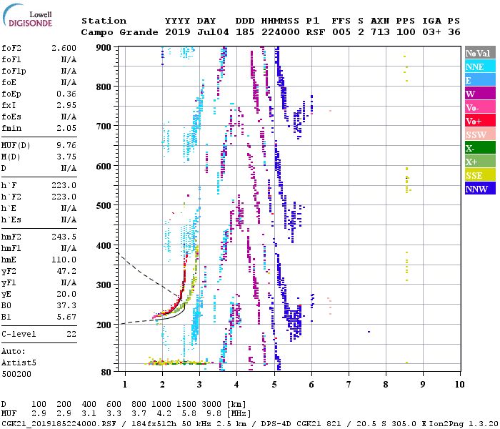Click the 3000 km distance entry

point(211,404)
